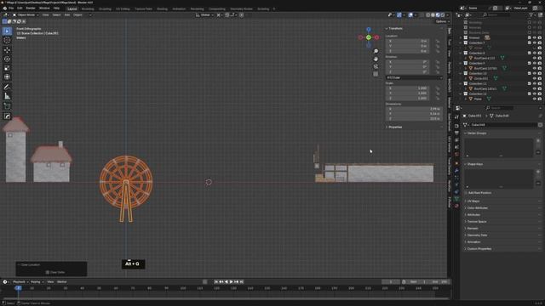This screenshot has width=545, height=306.
Task: Open the Render properties tab icon
Action: (x=456, y=126)
